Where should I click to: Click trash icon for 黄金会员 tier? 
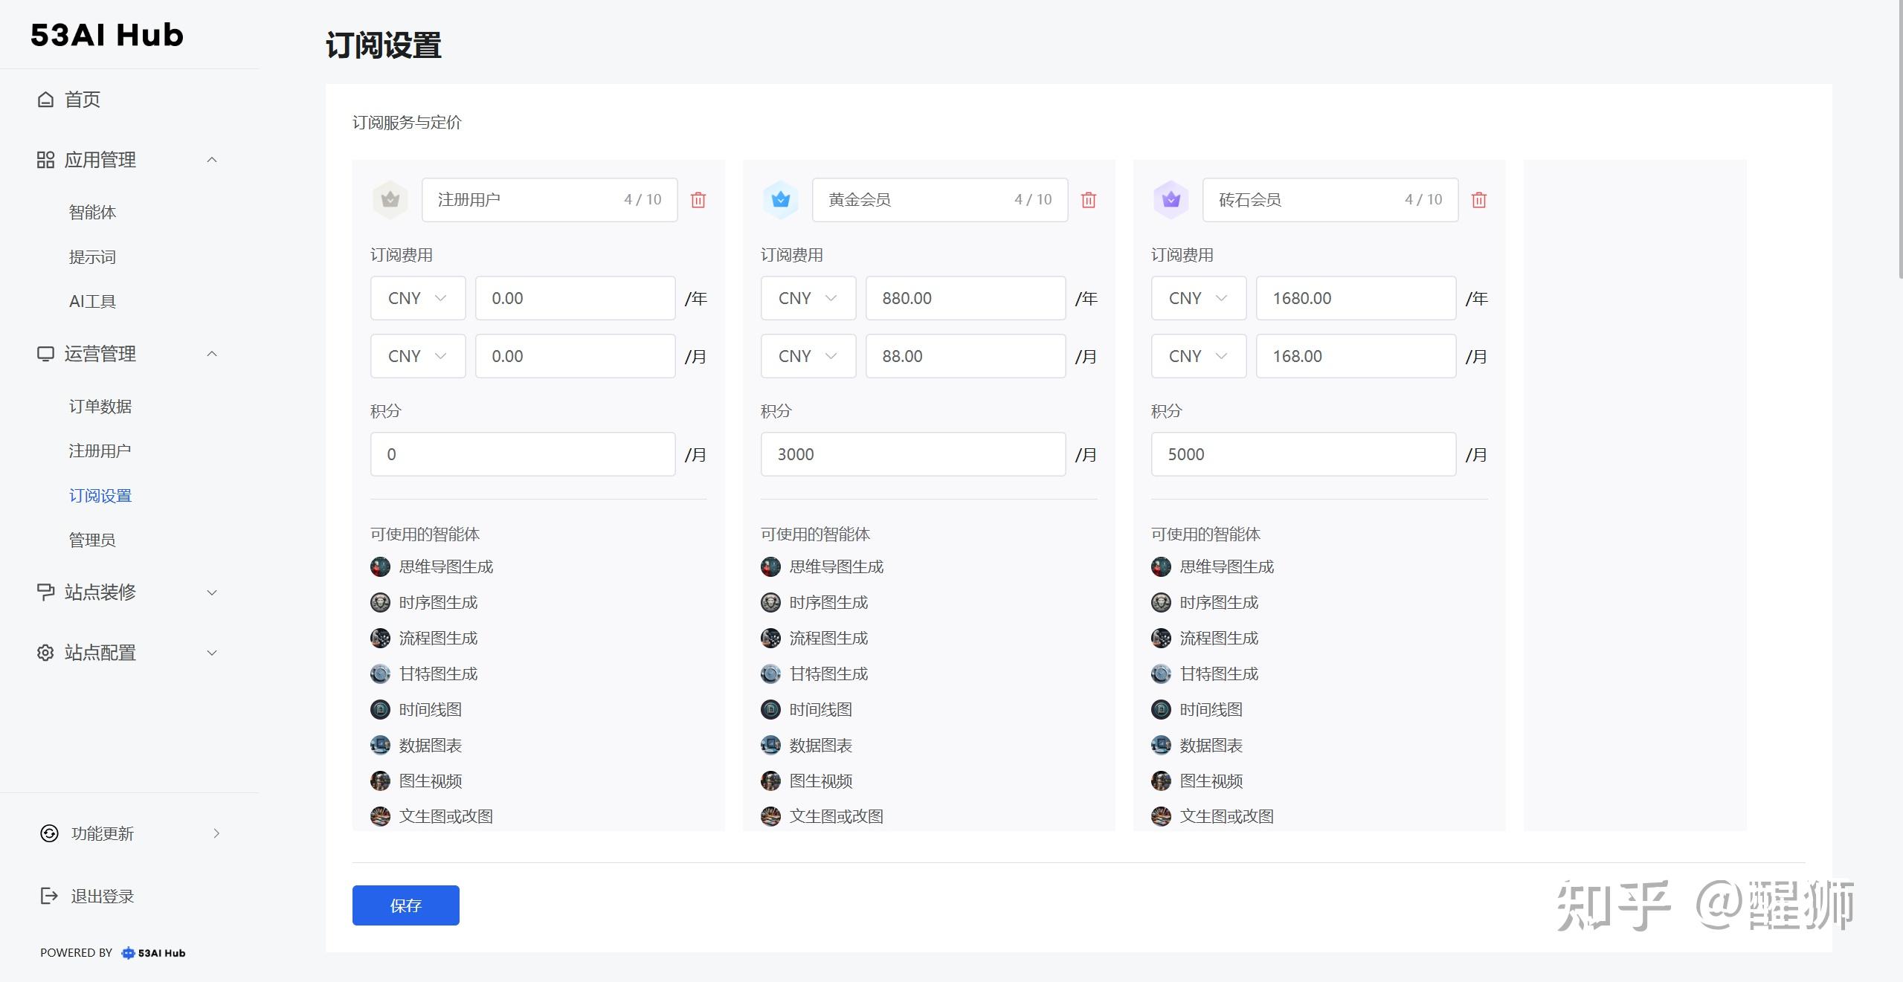click(1088, 200)
